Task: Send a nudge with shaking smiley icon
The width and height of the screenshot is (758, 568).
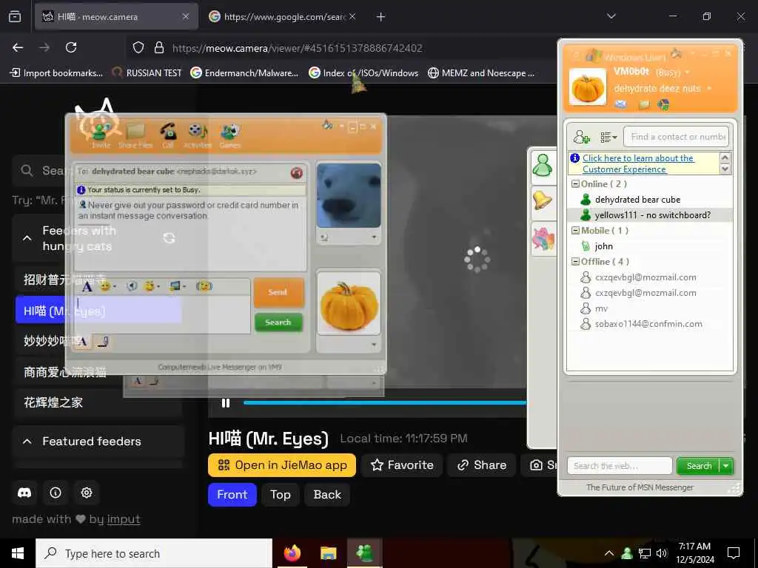Action: click(204, 286)
